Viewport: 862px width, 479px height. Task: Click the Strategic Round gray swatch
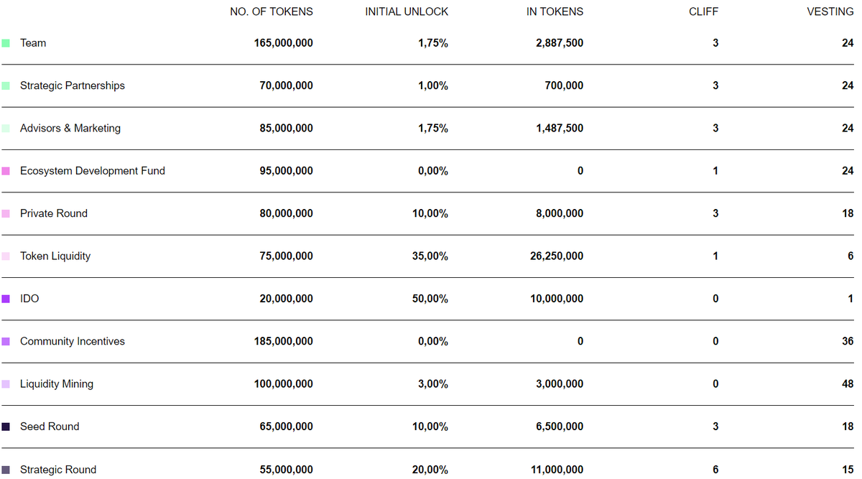tap(6, 470)
